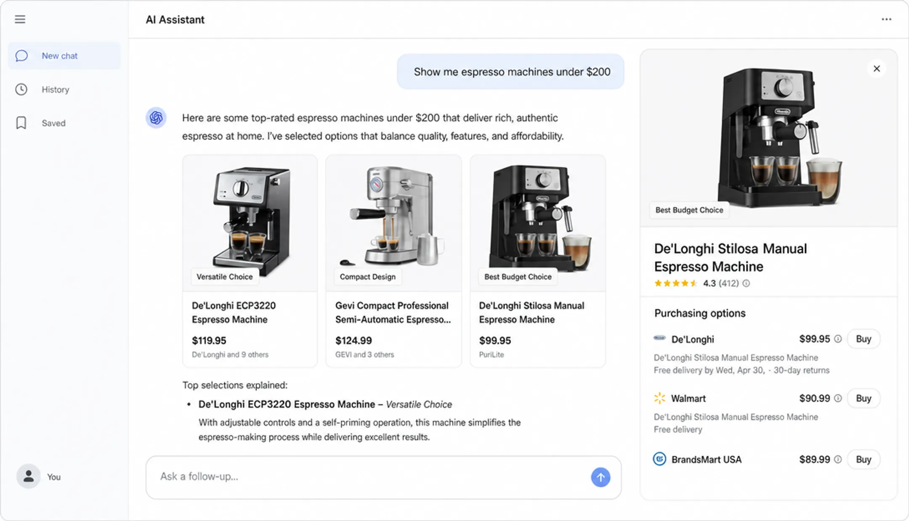
Task: Open the De'Longhi Stilosa card image
Action: (x=538, y=222)
